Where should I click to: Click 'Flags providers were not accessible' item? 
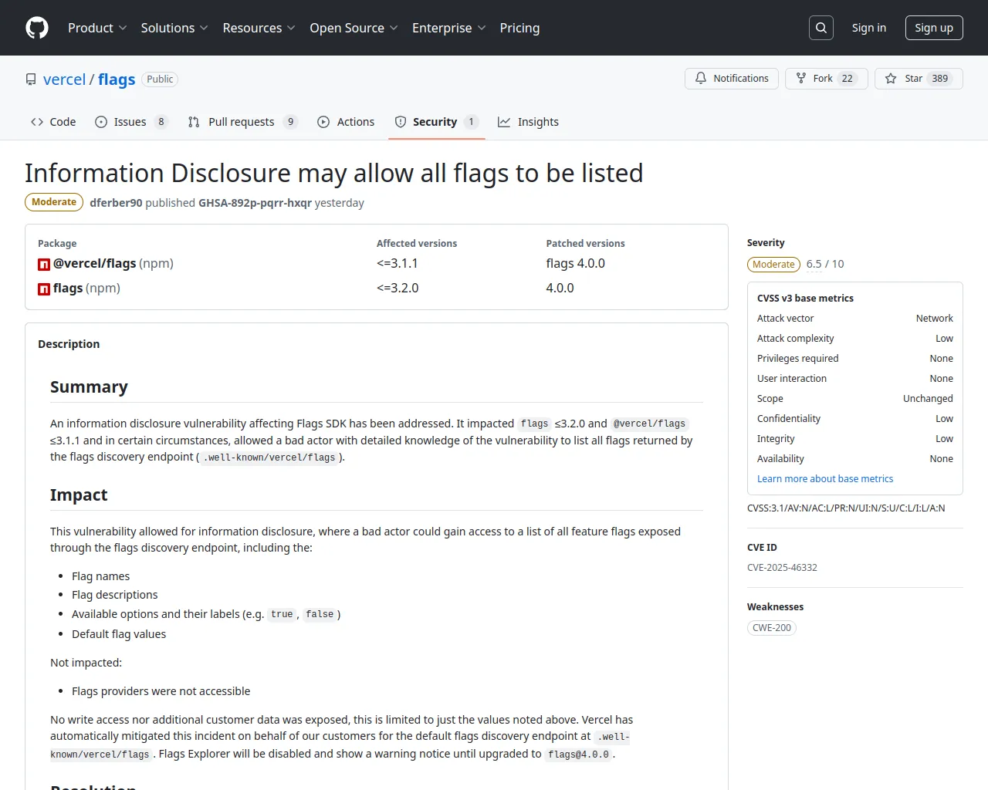pyautogui.click(x=161, y=691)
